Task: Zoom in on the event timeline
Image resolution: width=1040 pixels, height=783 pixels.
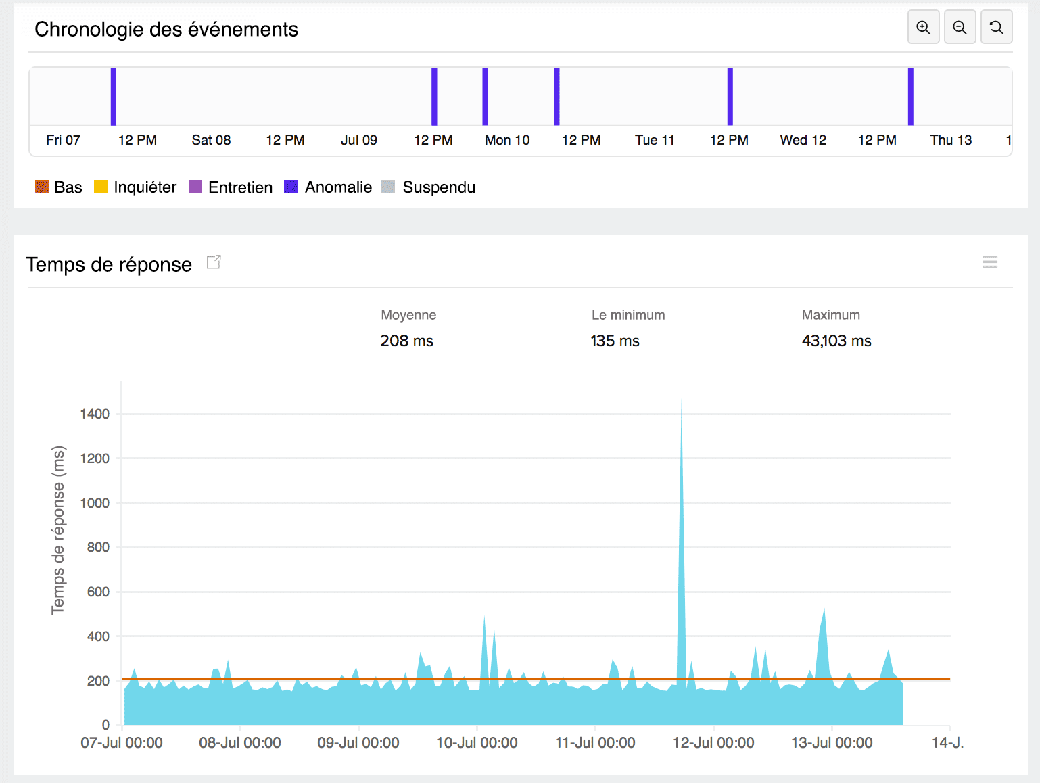Action: coord(923,28)
